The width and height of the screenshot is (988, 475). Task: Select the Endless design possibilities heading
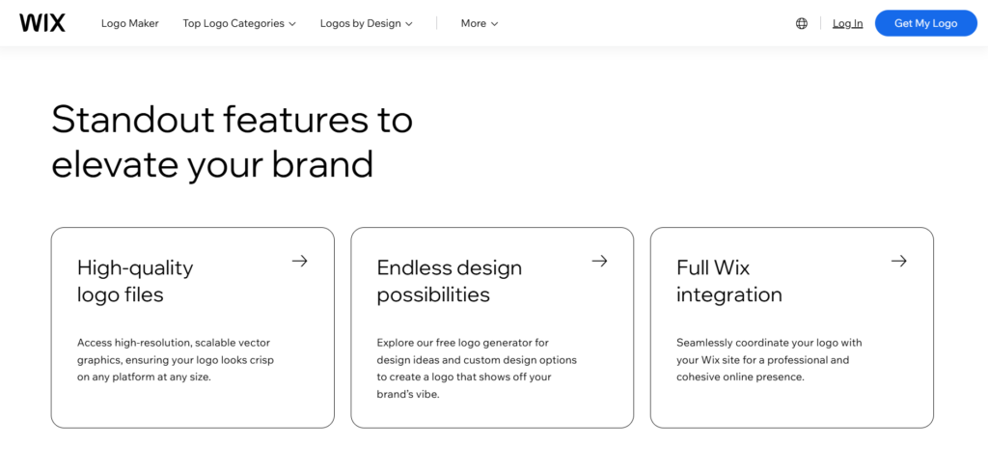tap(449, 281)
